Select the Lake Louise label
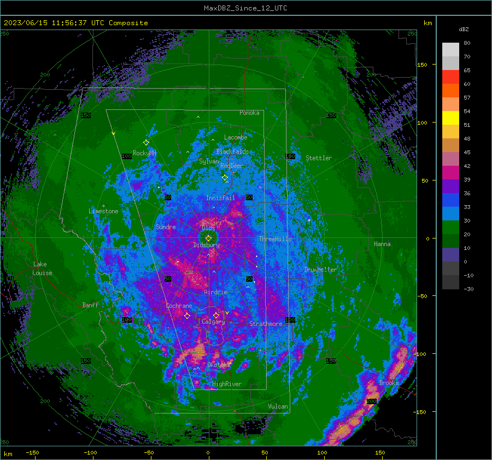 (43, 269)
